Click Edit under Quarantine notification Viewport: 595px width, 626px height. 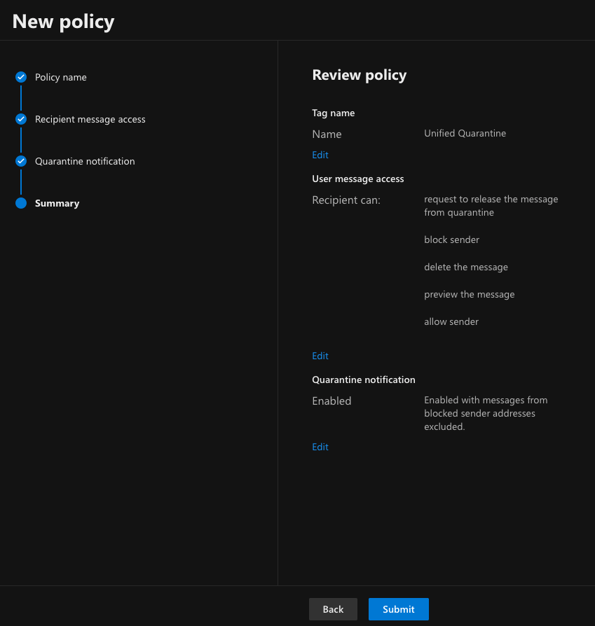(x=320, y=447)
